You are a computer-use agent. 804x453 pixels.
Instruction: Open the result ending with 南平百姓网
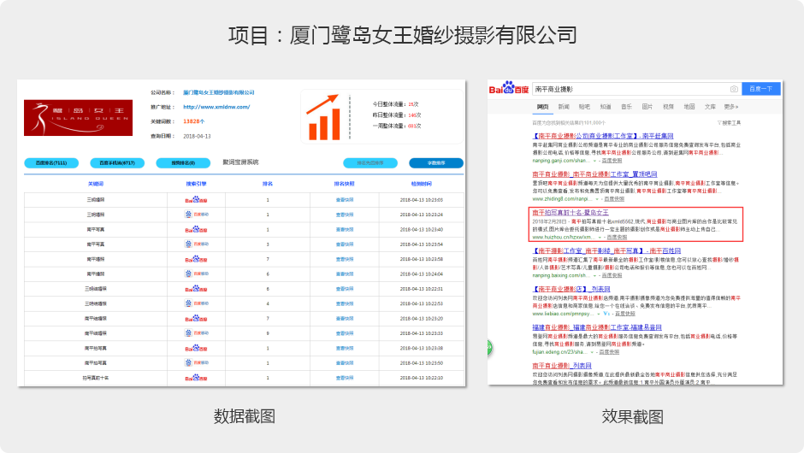tap(606, 250)
